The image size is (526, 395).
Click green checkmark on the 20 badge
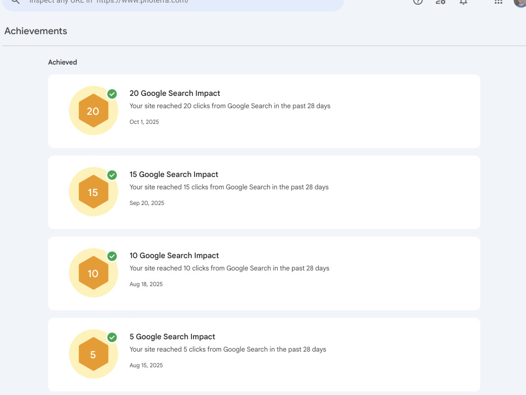click(112, 94)
